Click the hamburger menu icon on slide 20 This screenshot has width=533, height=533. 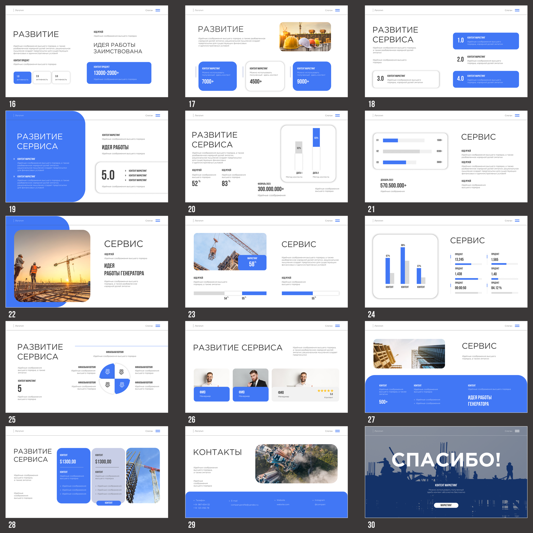(337, 115)
